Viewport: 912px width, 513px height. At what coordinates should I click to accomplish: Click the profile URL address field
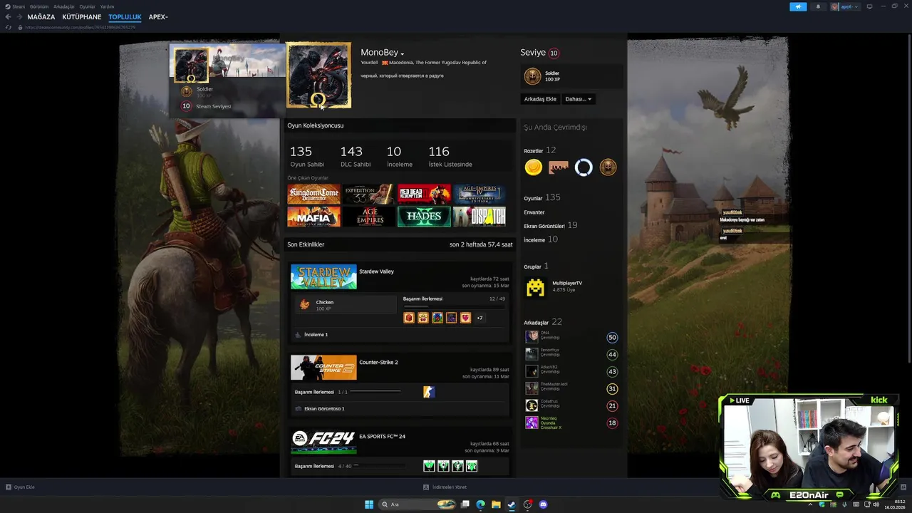tap(80, 27)
